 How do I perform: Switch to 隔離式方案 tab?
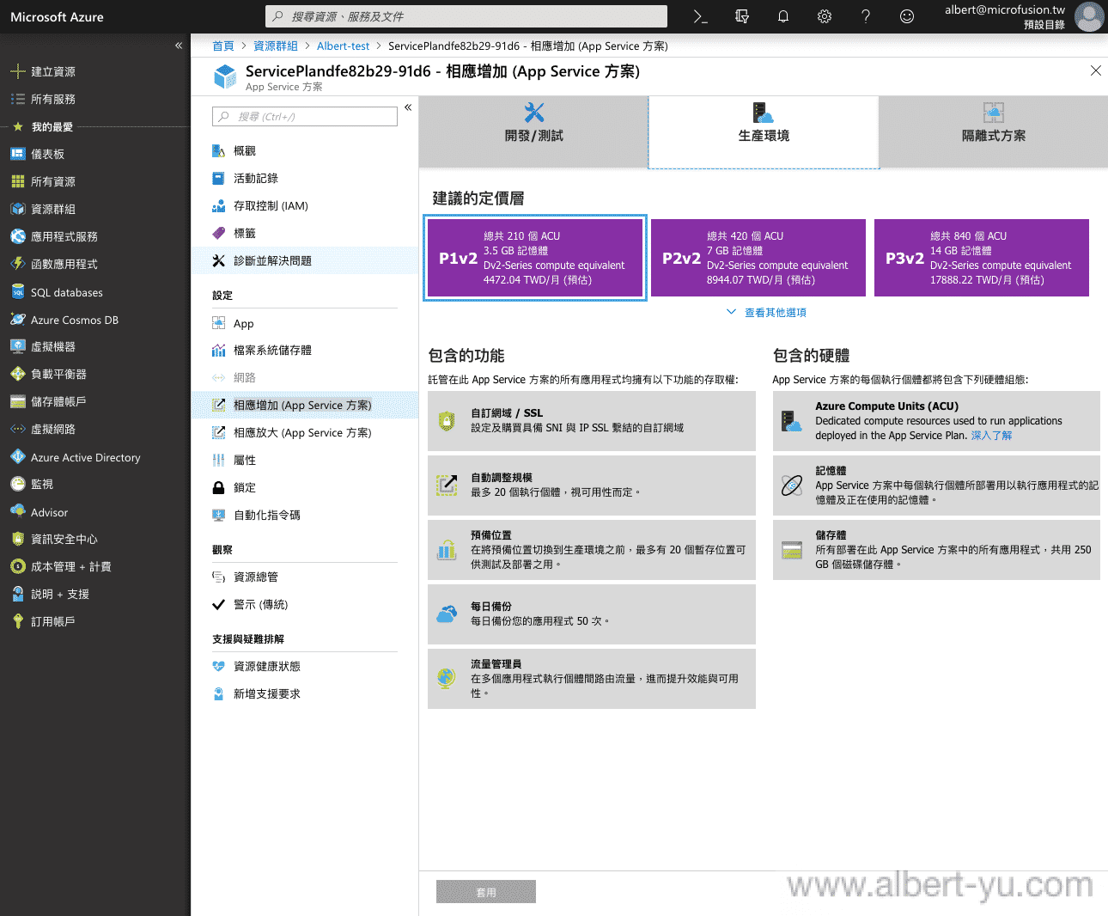click(x=994, y=131)
